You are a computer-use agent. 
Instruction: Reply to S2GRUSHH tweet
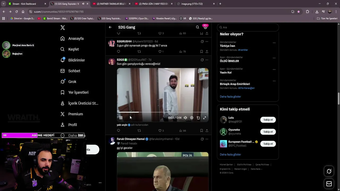point(118,51)
